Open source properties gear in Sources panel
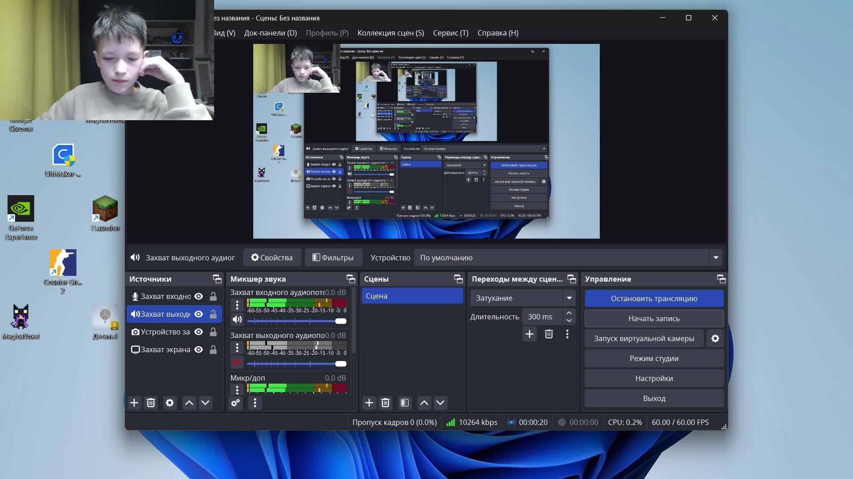This screenshot has height=479, width=853. point(170,403)
